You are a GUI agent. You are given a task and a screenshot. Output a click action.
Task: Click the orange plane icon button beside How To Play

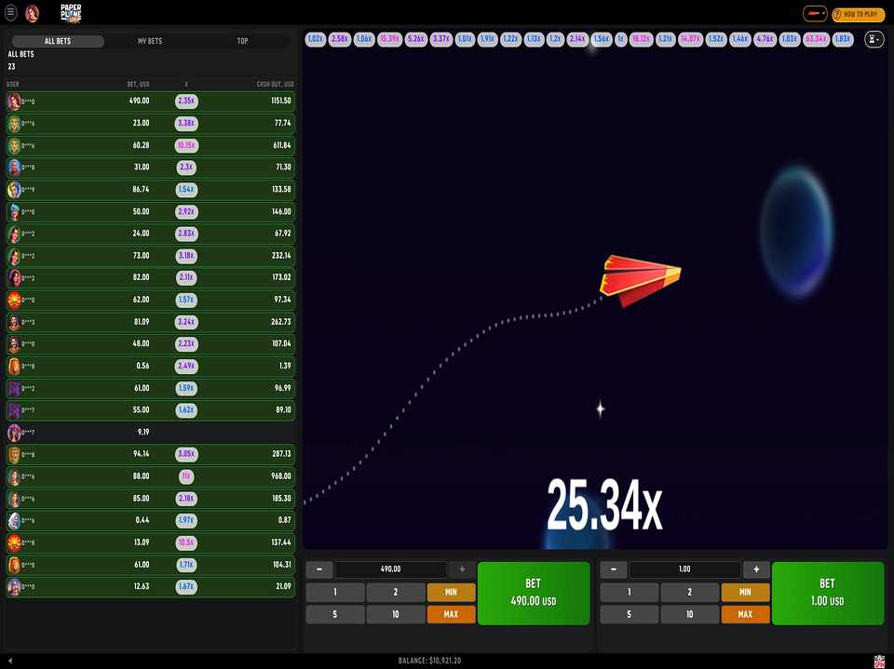coord(816,14)
